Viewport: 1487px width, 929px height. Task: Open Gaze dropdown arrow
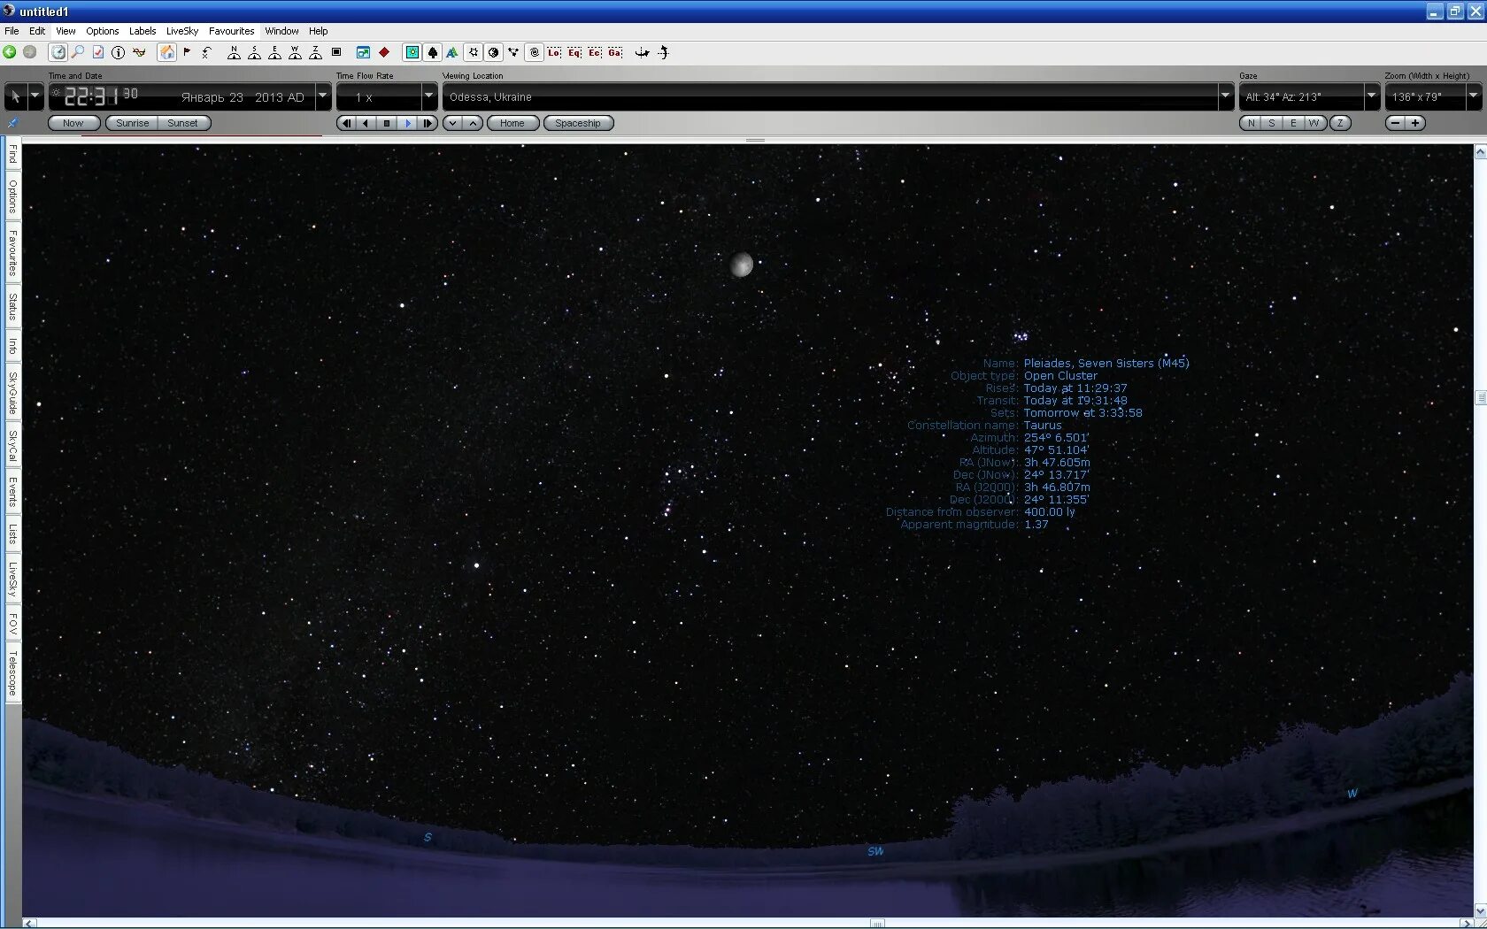(1372, 96)
